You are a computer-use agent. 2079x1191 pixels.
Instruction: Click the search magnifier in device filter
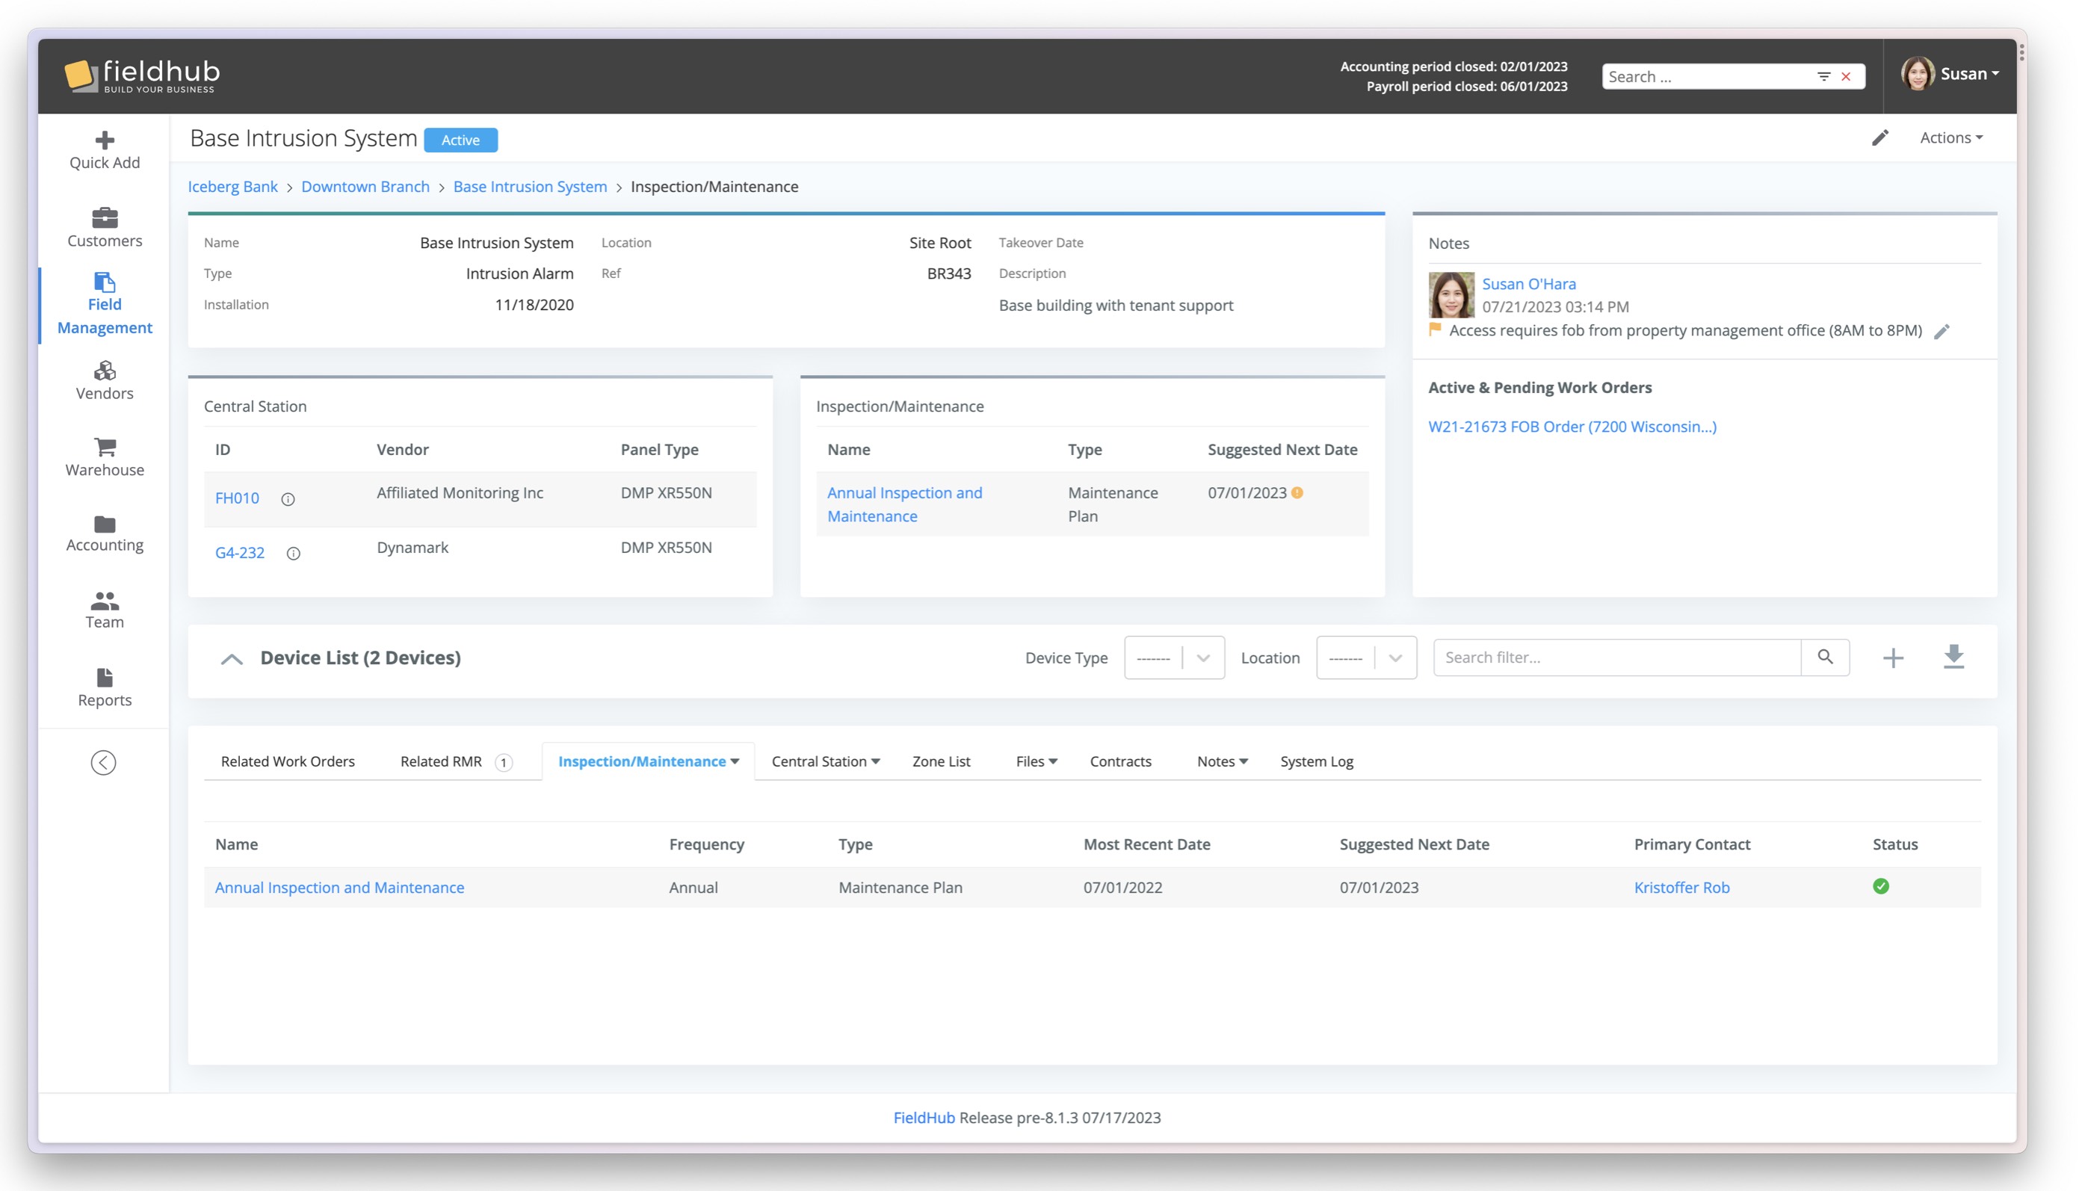point(1825,657)
